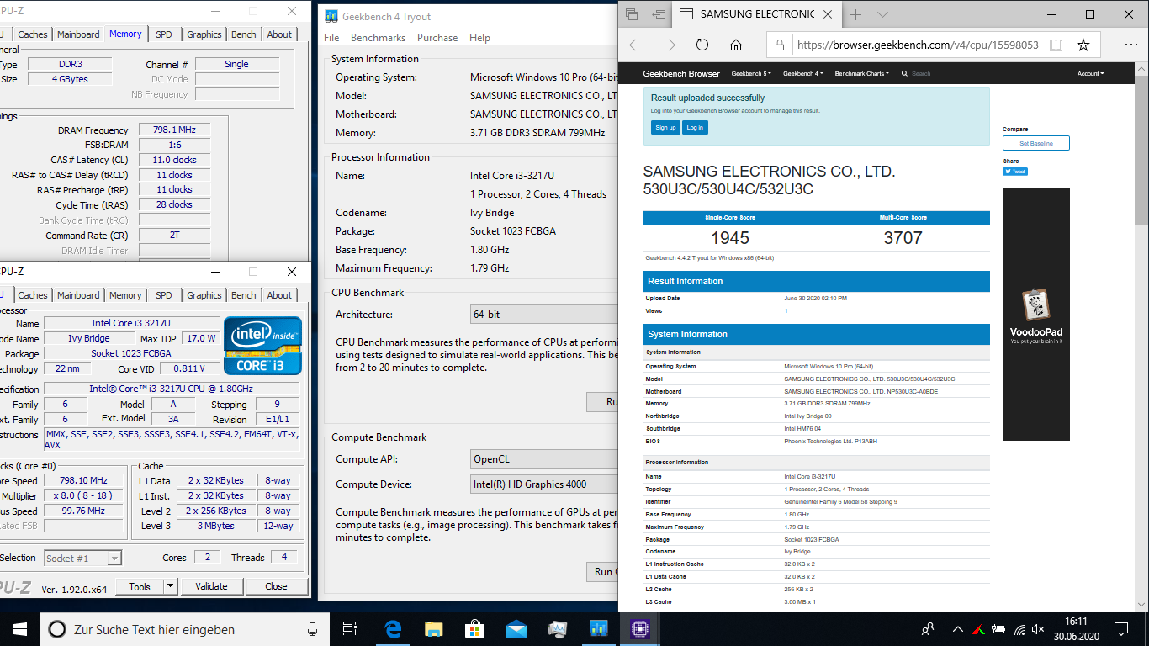
Task: Switch to Geekbench via its taskbar icon
Action: point(598,628)
